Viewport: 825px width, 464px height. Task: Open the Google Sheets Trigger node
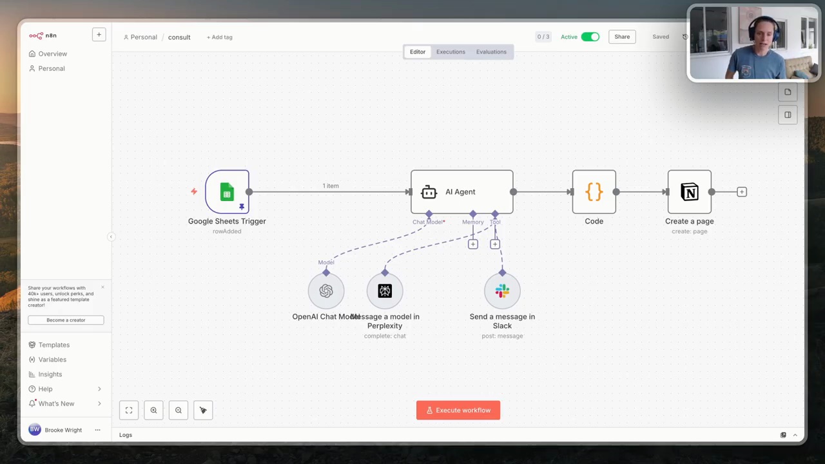pyautogui.click(x=227, y=191)
